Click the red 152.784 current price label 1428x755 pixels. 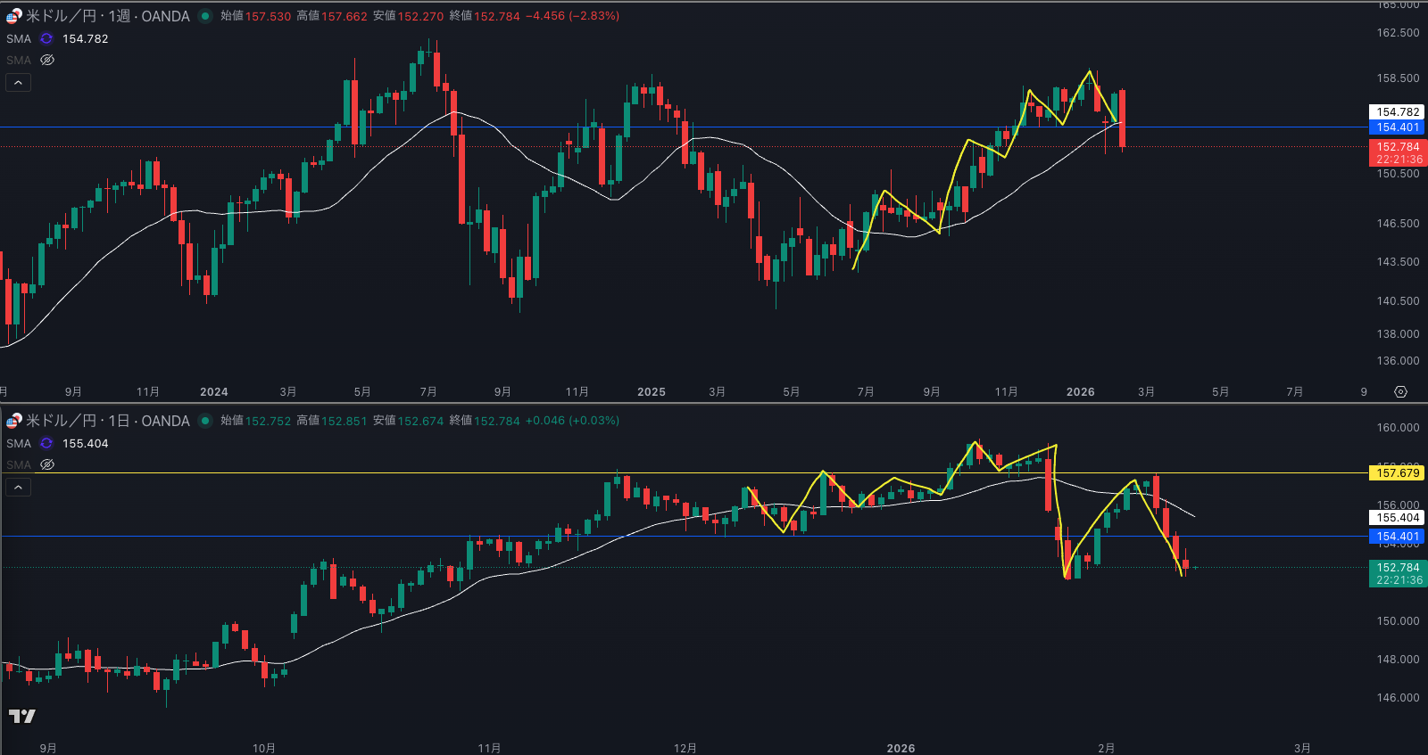[1397, 147]
